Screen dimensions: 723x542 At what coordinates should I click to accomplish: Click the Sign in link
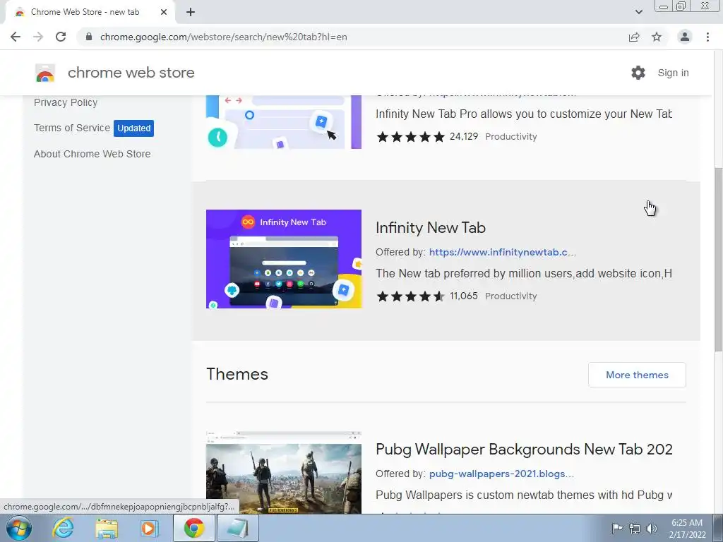[x=673, y=73]
